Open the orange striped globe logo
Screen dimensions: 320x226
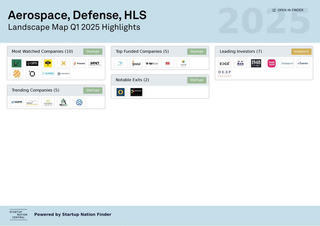17,74
